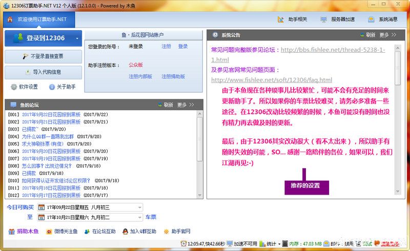410x251 pixels.
Task: Open forum post 求大神刷张票(有偿)
Action: click(43, 144)
